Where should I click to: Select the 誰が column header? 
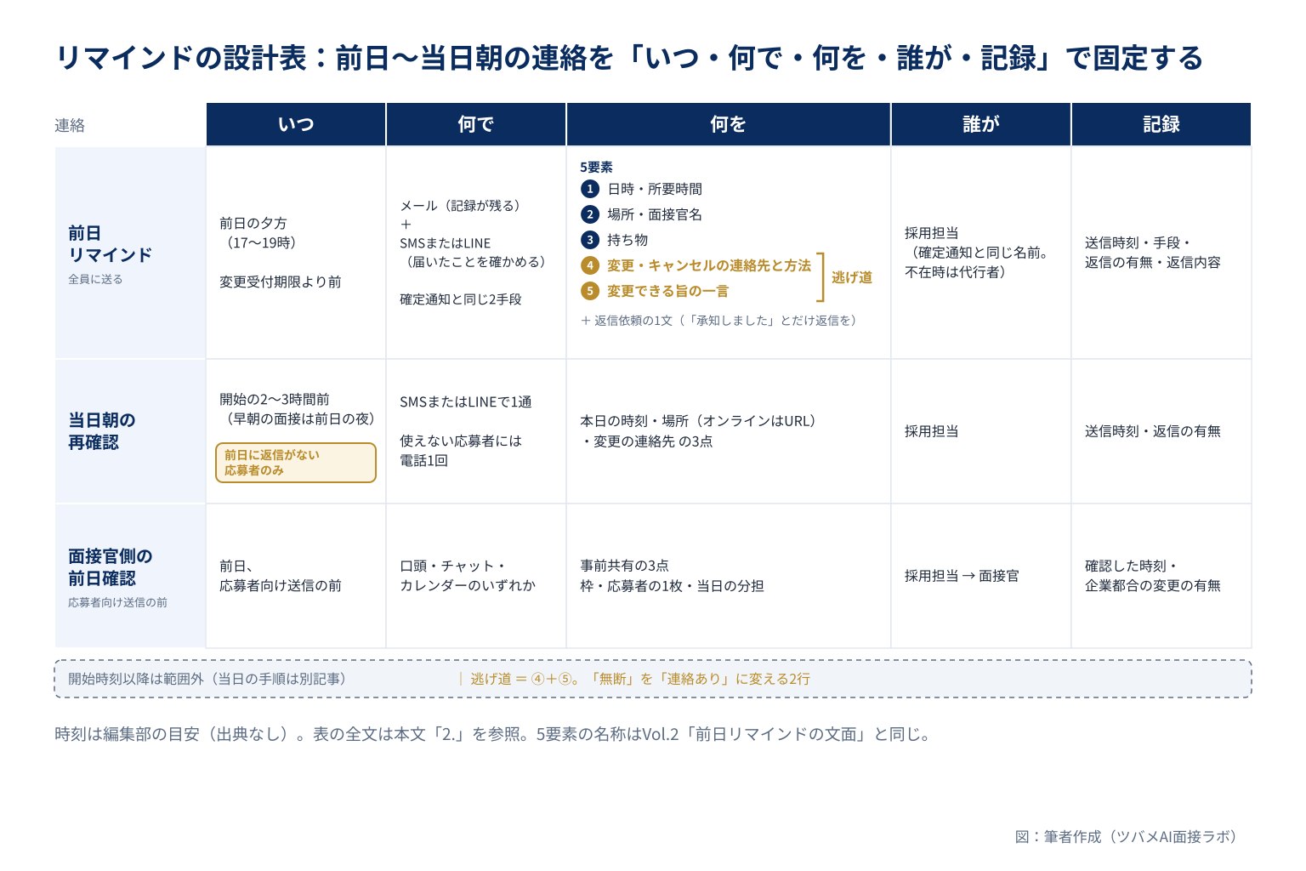pos(981,124)
